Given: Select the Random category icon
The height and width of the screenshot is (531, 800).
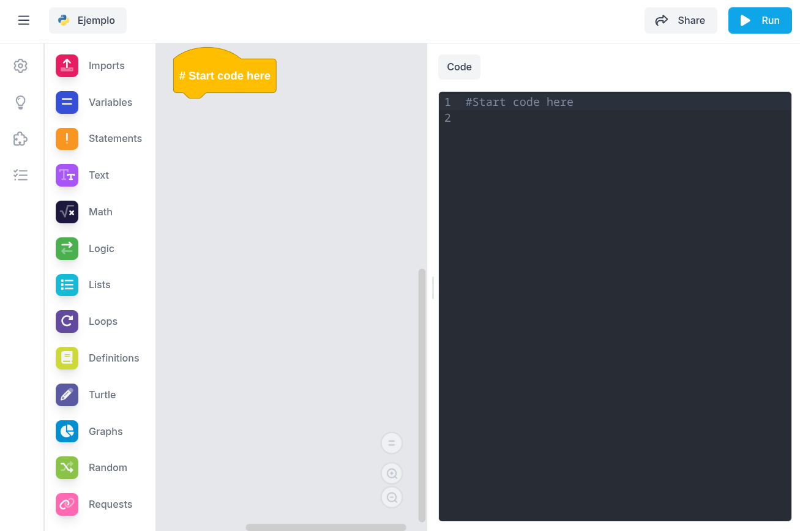Looking at the screenshot, I should [x=67, y=467].
